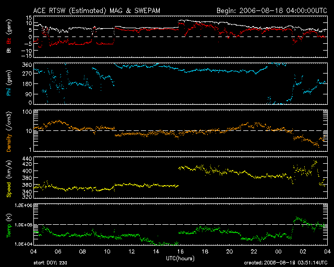Click the '180' Phi axis tick value
Image resolution: width=334 pixels, height=267 pixels.
click(x=27, y=83)
